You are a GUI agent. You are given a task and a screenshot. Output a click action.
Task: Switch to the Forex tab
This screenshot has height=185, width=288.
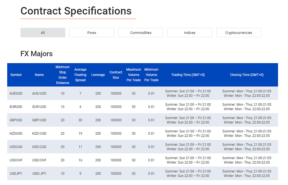pos(92,33)
